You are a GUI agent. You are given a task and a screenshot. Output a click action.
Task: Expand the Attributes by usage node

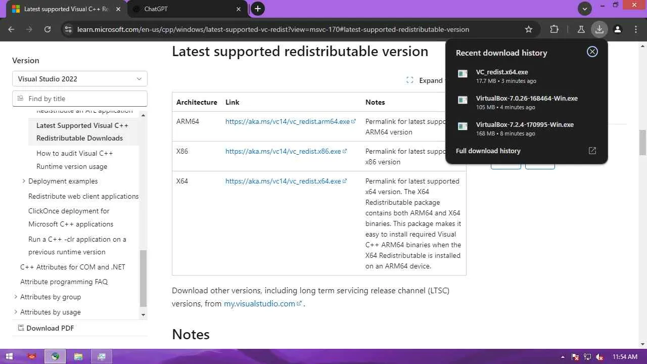[x=15, y=312]
